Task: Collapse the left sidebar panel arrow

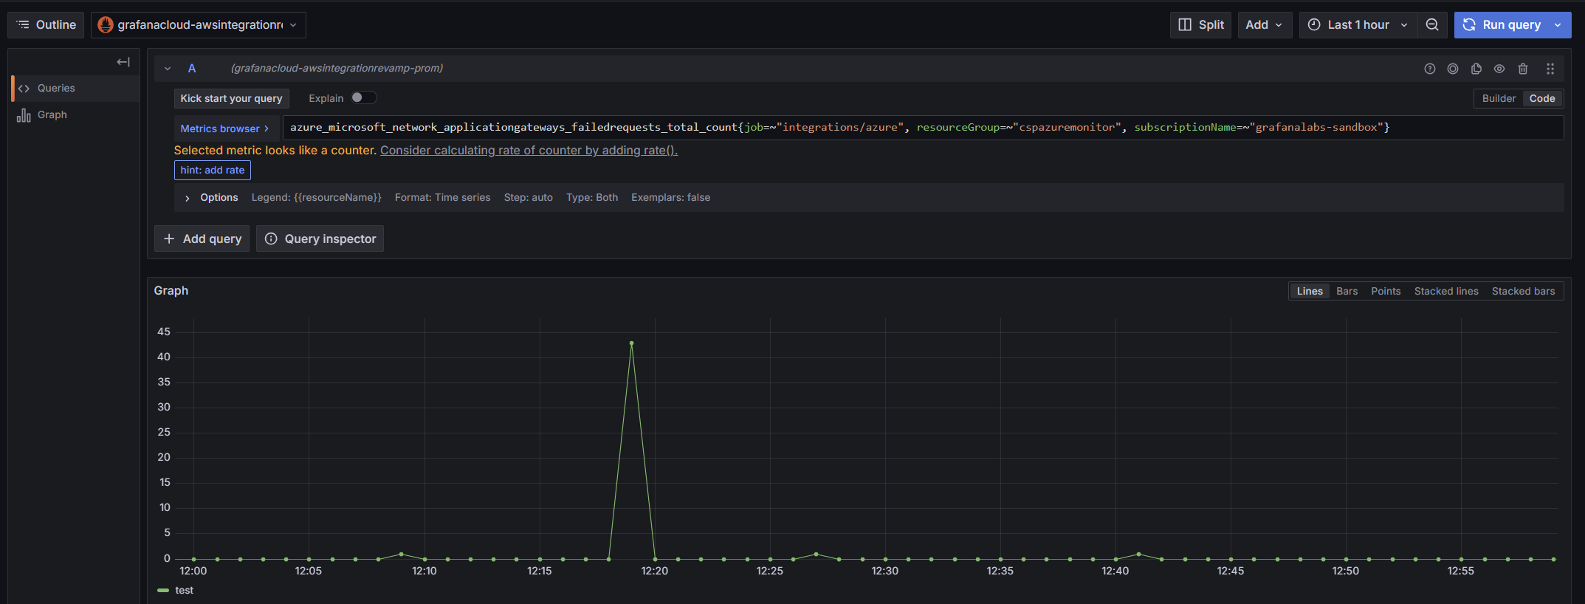Action: (x=123, y=62)
